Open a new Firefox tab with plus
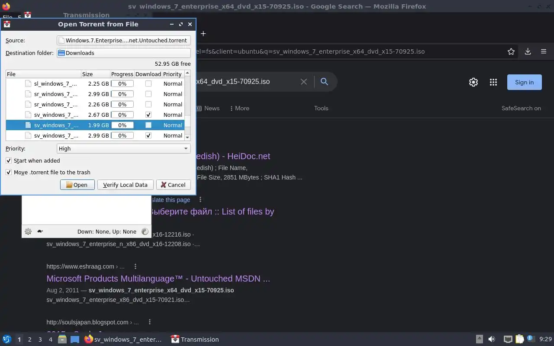This screenshot has height=346, width=554. [203, 33]
